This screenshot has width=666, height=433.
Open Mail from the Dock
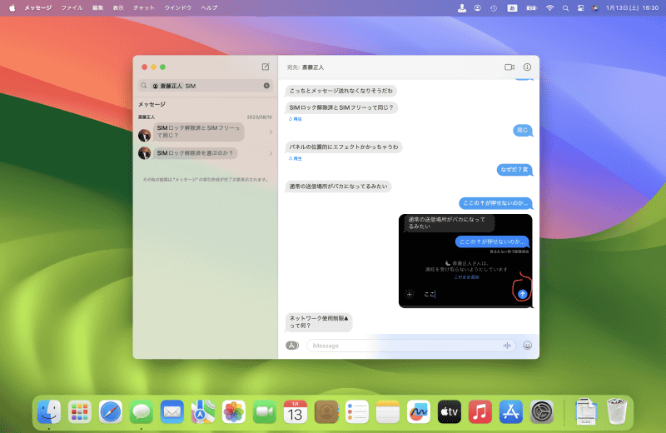point(172,411)
